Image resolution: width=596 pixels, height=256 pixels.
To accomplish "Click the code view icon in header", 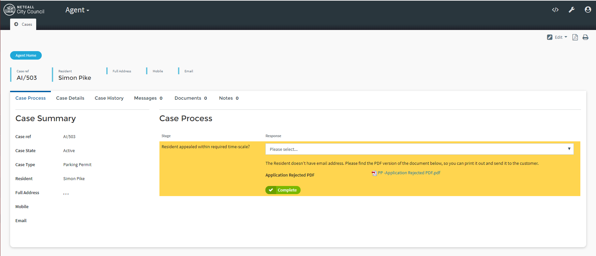I will 555,10.
